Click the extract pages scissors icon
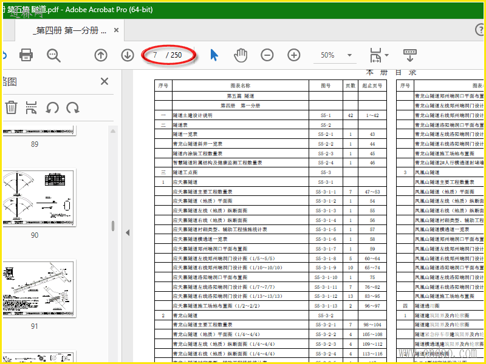Image resolution: width=486 pixels, height=364 pixels. [32, 107]
